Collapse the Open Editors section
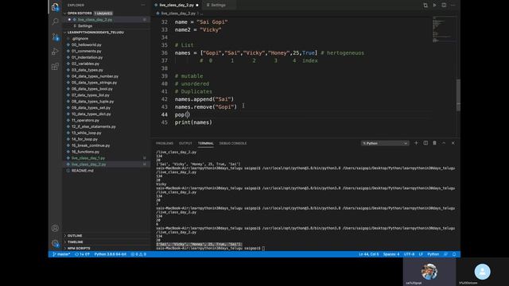 (x=80, y=14)
